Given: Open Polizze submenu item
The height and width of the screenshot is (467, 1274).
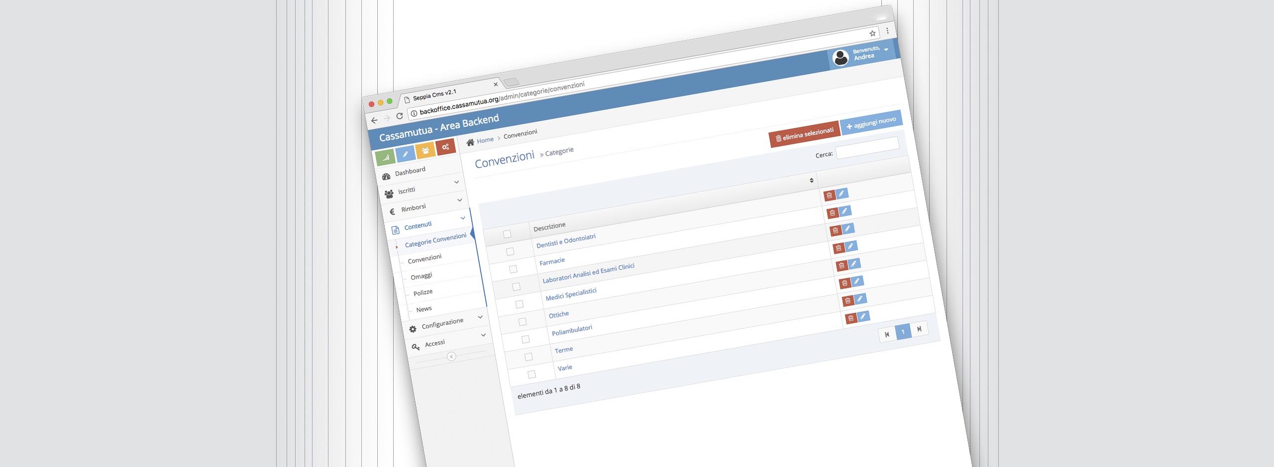Looking at the screenshot, I should point(423,292).
